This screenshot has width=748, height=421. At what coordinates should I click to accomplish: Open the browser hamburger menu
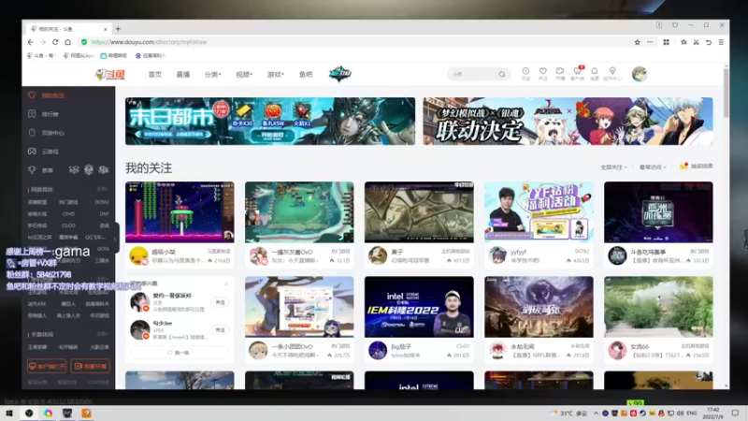(x=721, y=42)
